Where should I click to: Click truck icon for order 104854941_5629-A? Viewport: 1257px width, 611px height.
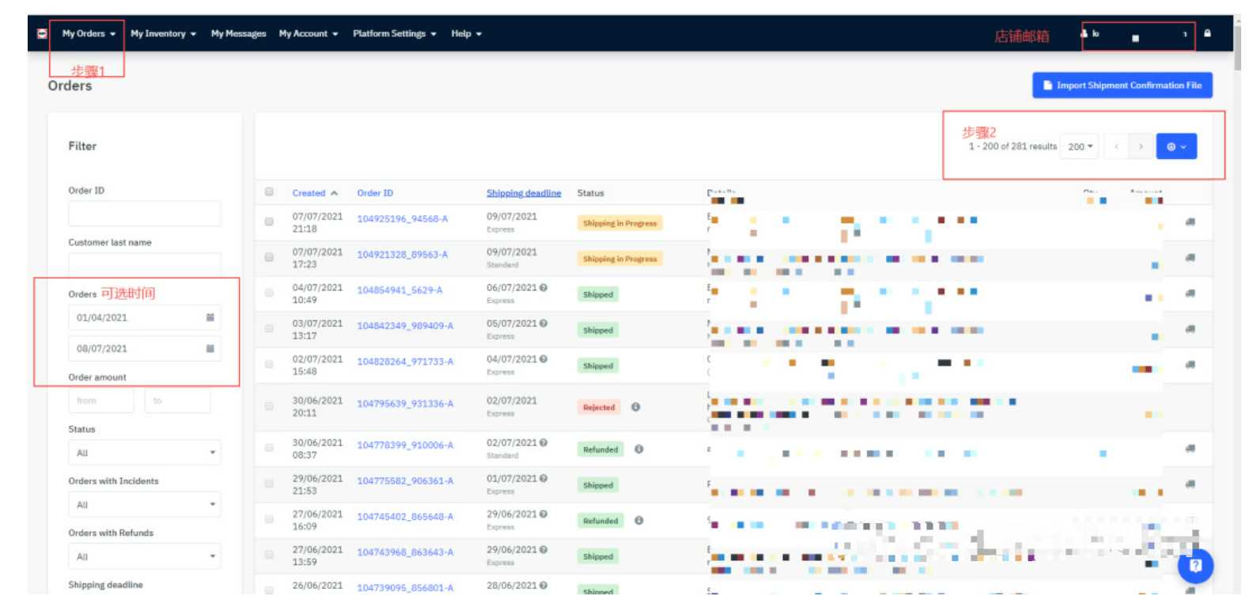[1190, 293]
